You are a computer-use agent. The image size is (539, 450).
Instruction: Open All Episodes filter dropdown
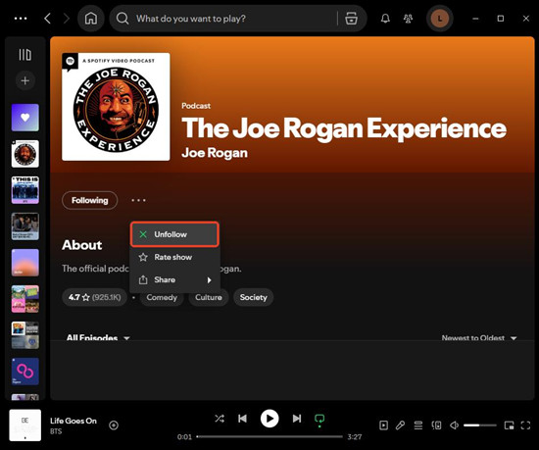(98, 337)
